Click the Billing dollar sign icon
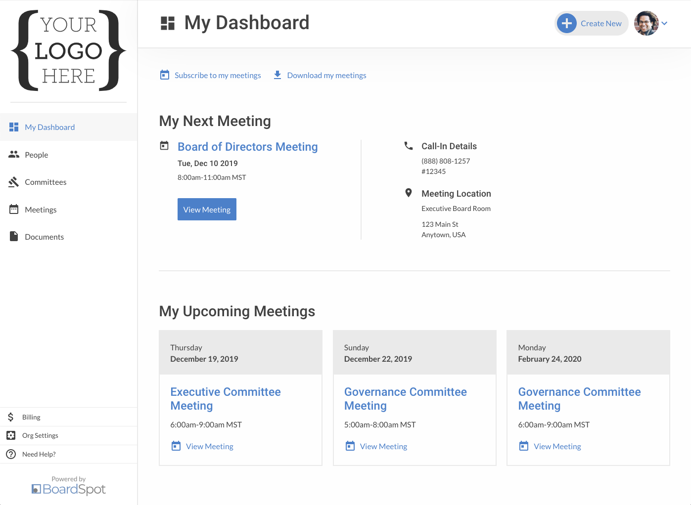691x505 pixels. (x=10, y=417)
